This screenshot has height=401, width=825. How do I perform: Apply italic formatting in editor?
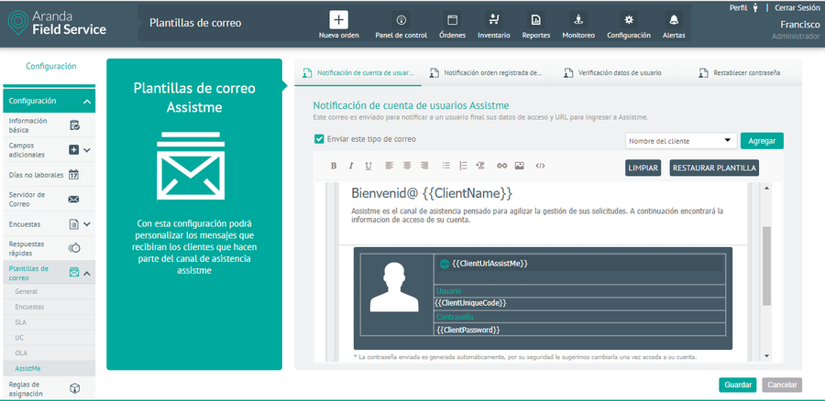(350, 166)
